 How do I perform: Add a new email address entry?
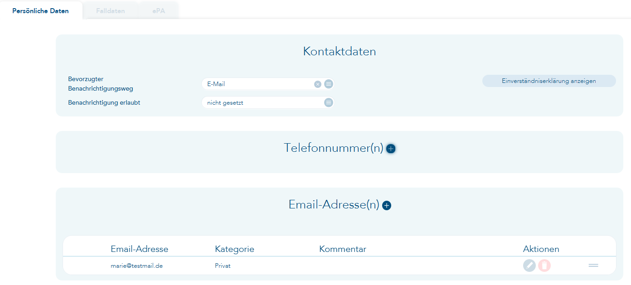point(387,206)
